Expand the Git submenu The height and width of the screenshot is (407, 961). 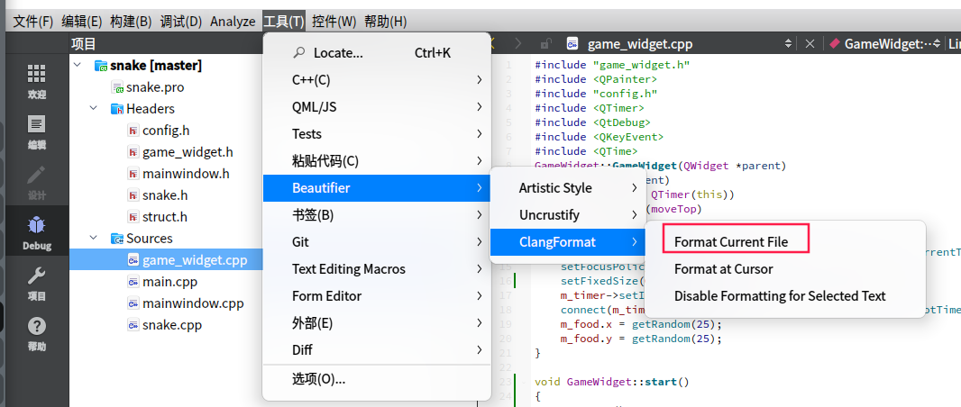pyautogui.click(x=376, y=241)
